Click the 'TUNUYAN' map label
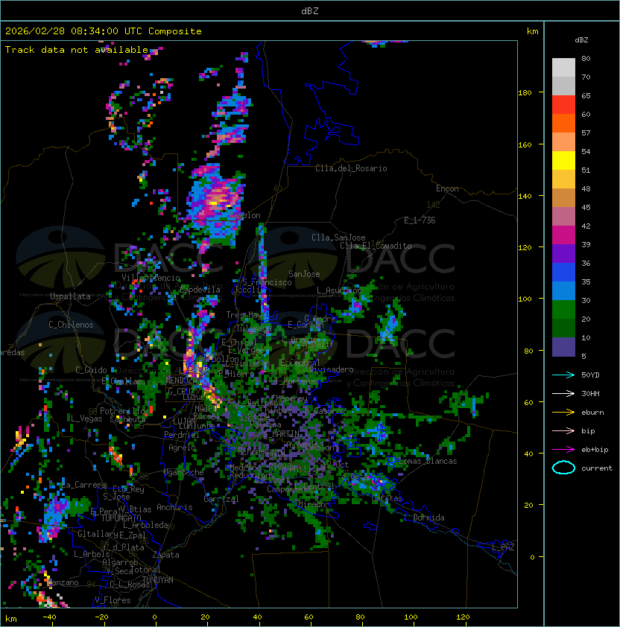The height and width of the screenshot is (627, 620). click(x=158, y=580)
